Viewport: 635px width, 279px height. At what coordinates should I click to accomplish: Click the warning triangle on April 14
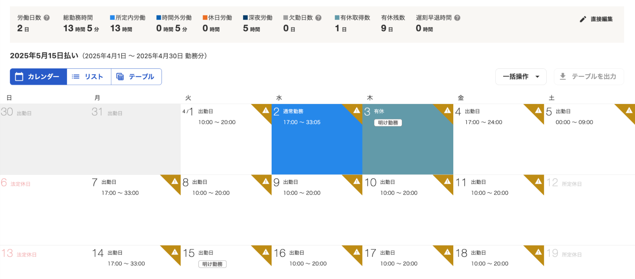(175, 252)
